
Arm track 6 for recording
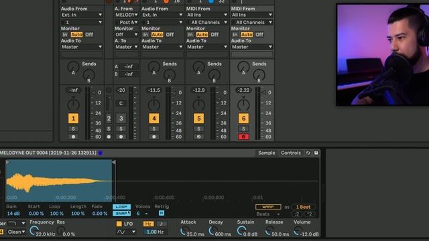(243, 137)
